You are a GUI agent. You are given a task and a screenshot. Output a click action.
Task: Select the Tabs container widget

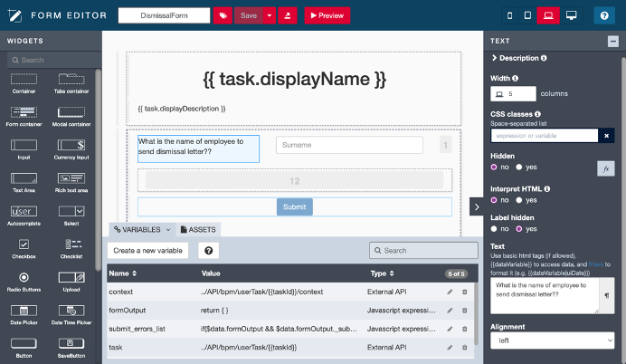click(x=71, y=81)
